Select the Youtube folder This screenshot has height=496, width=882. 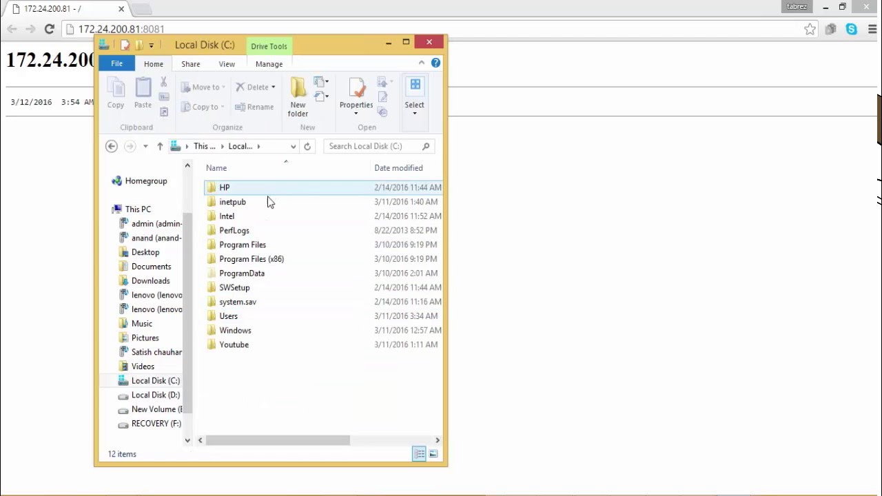tap(234, 344)
